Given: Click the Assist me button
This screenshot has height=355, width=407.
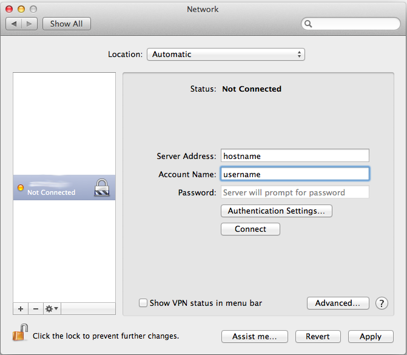Looking at the screenshot, I should pyautogui.click(x=254, y=336).
